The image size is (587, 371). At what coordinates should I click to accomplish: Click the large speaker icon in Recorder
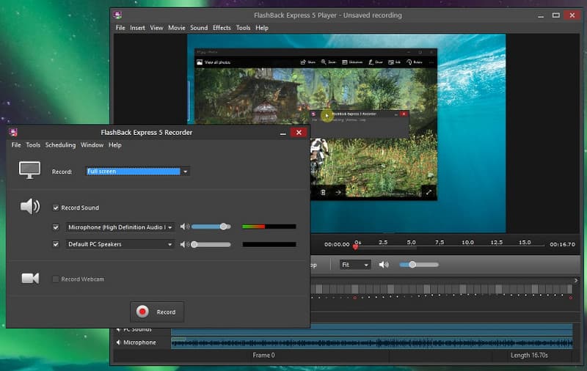(x=30, y=206)
